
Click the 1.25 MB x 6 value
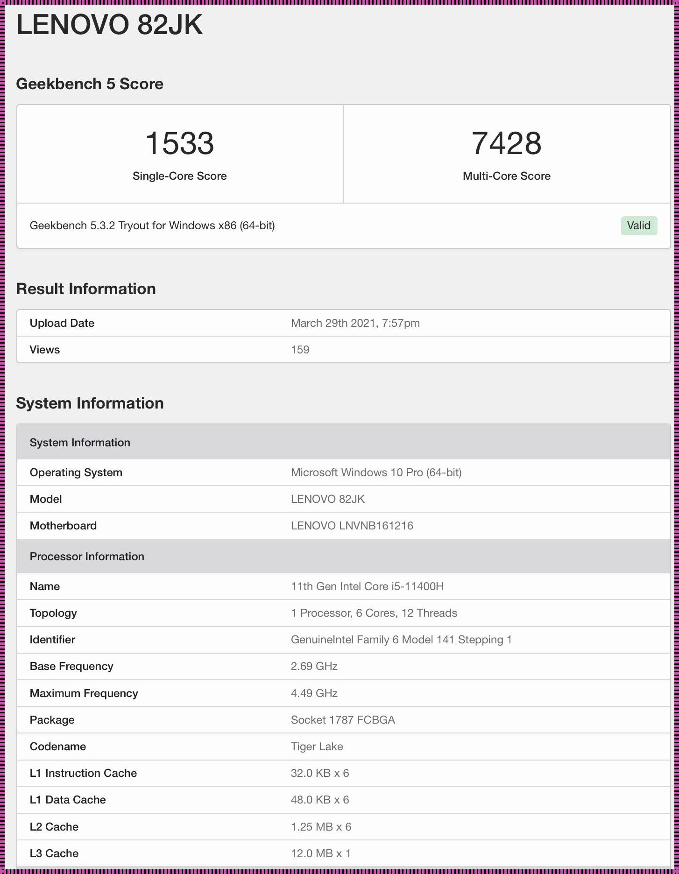[321, 827]
